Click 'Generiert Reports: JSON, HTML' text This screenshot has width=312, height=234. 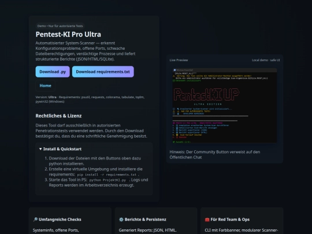click(148, 230)
